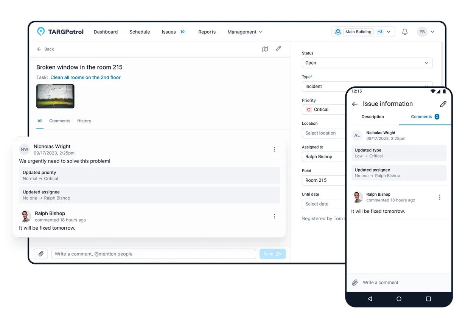Click the attachment paperclip beside desktop comment box

coord(41,254)
